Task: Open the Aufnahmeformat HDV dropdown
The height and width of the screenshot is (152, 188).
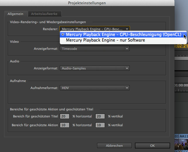Action: tap(94, 88)
